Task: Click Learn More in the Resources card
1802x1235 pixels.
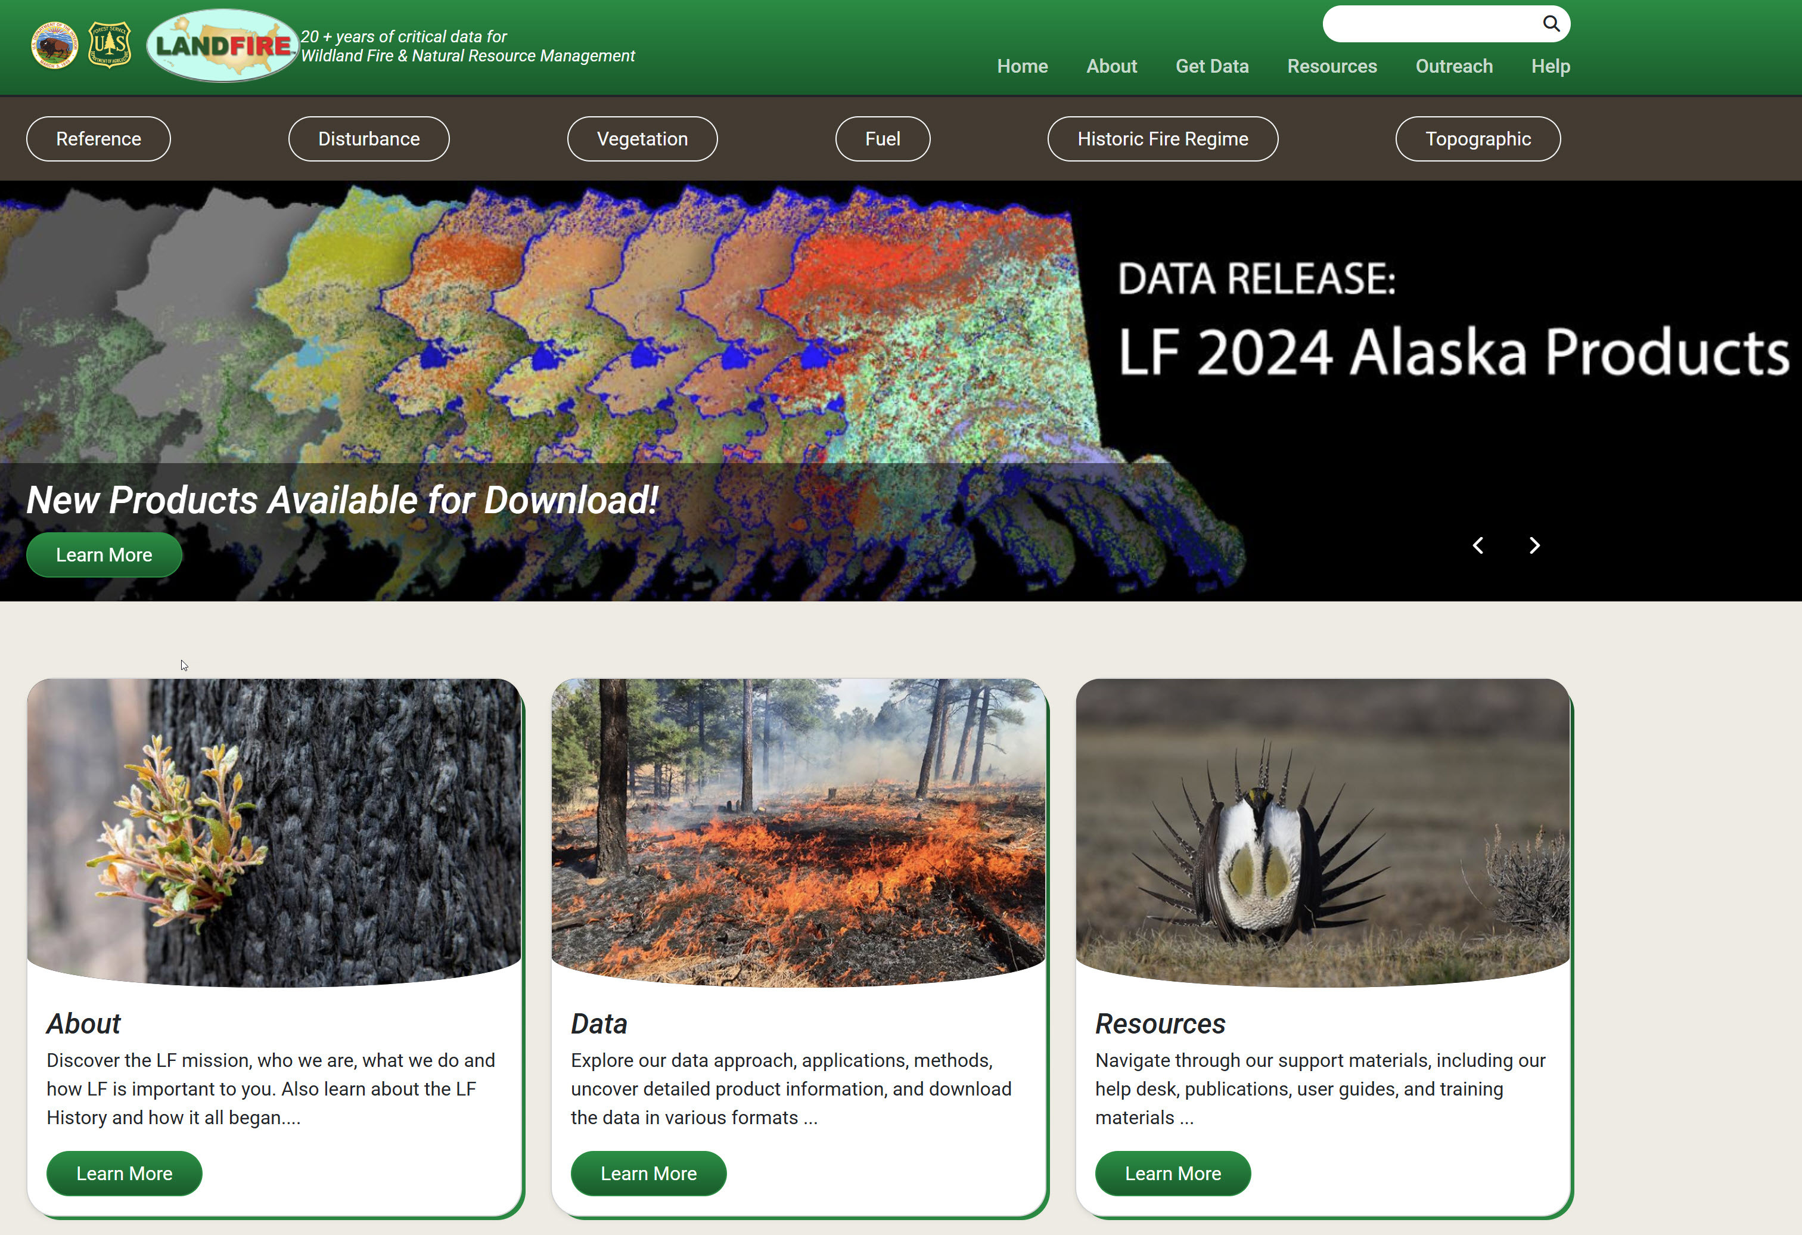Action: 1172,1173
